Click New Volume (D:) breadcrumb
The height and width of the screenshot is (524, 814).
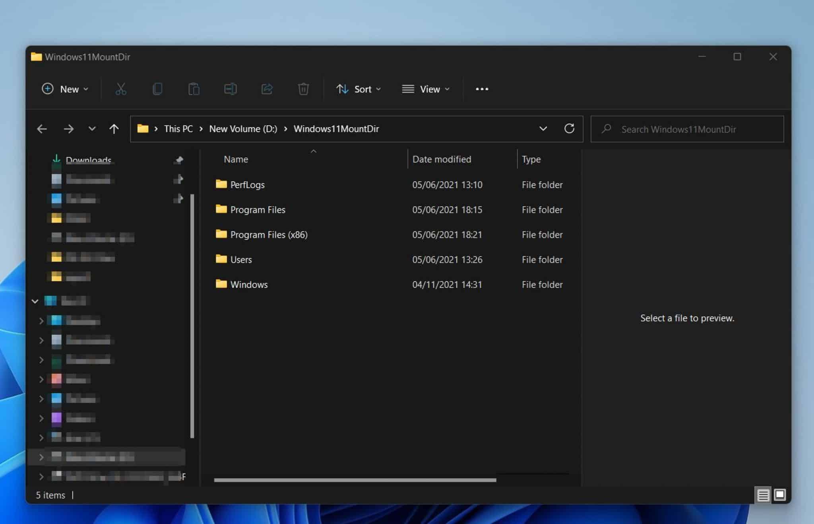click(243, 129)
